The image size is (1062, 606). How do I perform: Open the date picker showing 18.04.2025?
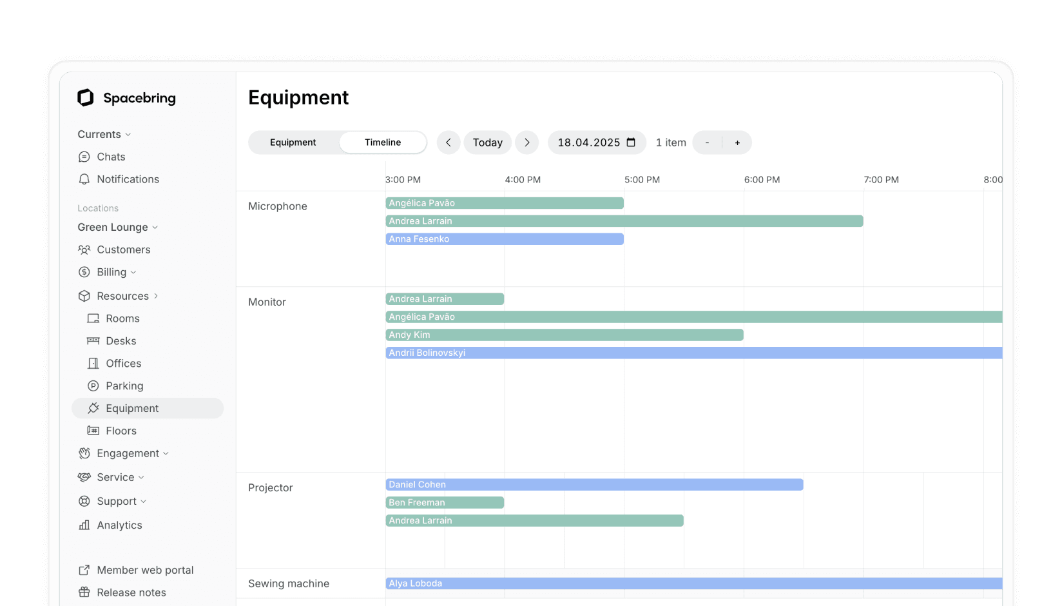point(596,142)
